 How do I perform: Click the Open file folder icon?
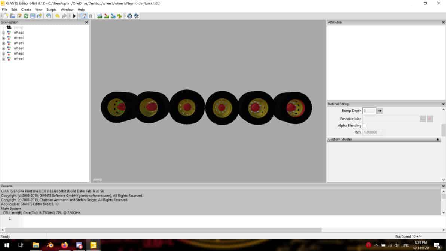(12, 16)
